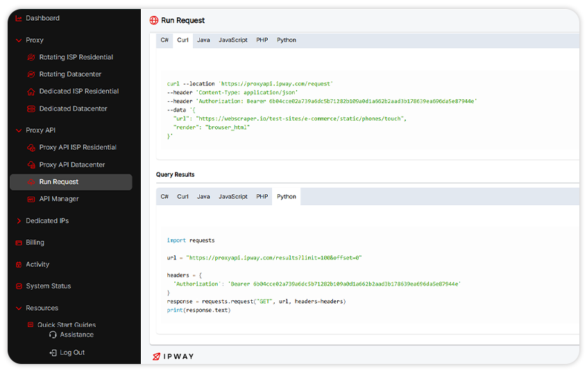Open the C# tab in Run Request
This screenshot has height=373, width=587.
tap(164, 40)
